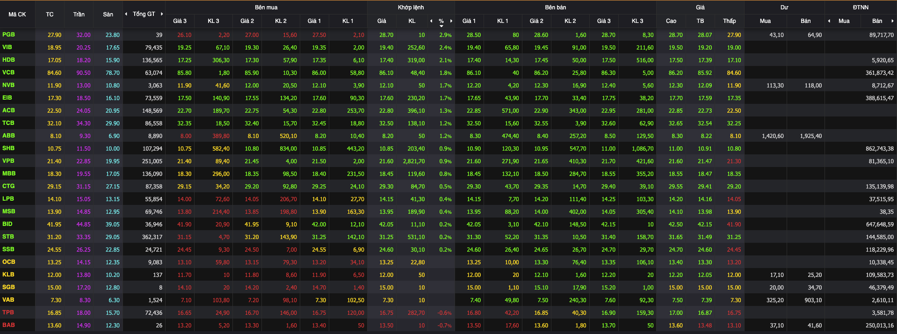Open the BAB stock symbol
This screenshot has height=334, width=897.
tap(8, 325)
